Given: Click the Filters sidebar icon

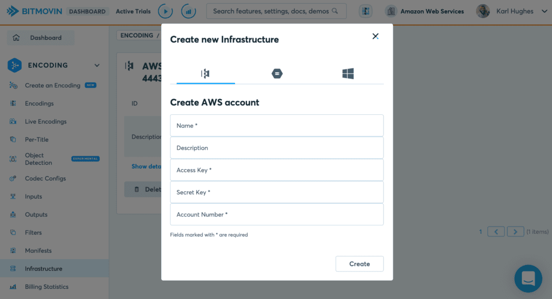Looking at the screenshot, I should [13, 232].
